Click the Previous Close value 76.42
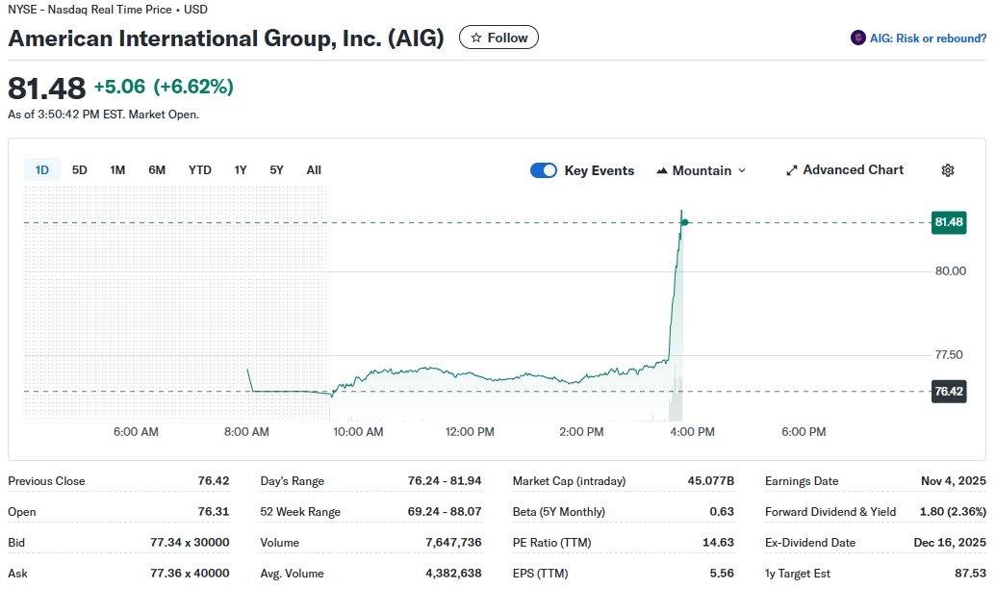This screenshot has height=589, width=996. point(214,481)
